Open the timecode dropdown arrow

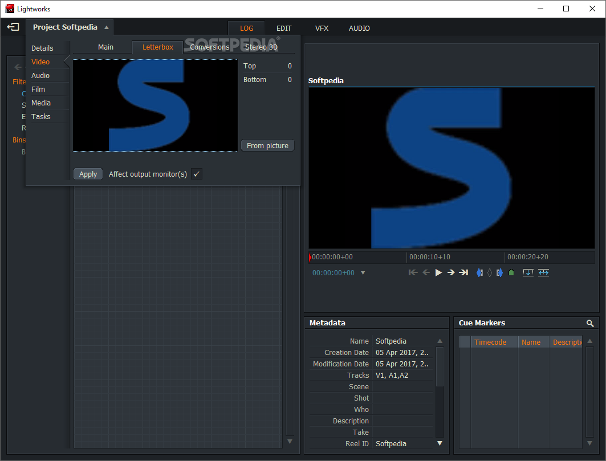[363, 273]
